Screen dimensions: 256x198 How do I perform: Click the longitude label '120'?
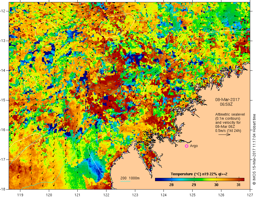click(x=49, y=195)
